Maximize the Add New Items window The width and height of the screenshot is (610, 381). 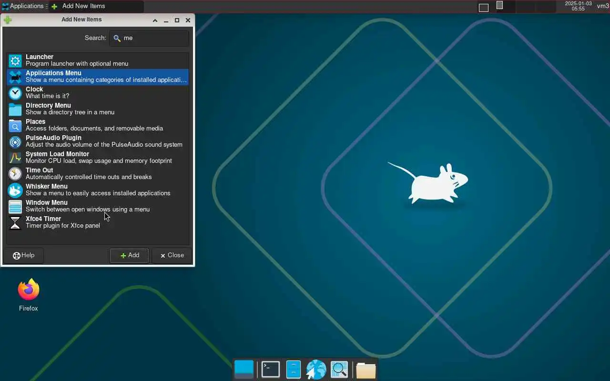(x=177, y=20)
